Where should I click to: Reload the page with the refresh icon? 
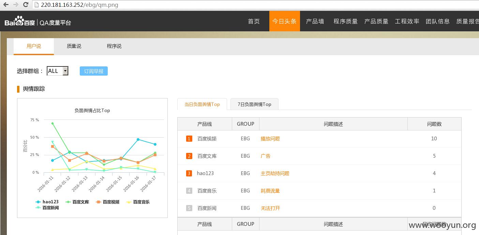pos(26,5)
